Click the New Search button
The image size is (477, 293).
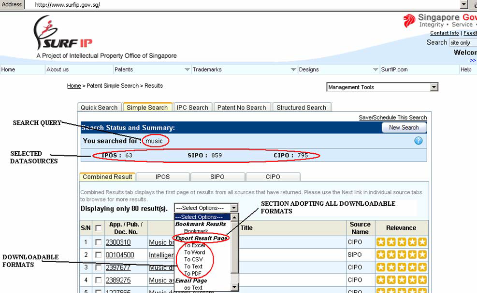[x=404, y=127]
